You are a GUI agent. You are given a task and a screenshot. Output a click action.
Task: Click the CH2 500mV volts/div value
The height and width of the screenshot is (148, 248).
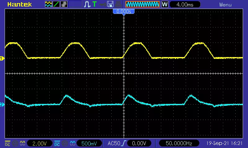(x=89, y=143)
